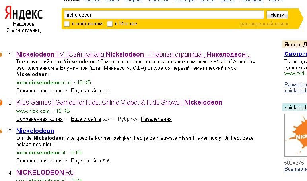Image resolution: width=307 pixels, height=181 pixels.
Task: Click the www.tvidi ad URL
Action: 295,74
